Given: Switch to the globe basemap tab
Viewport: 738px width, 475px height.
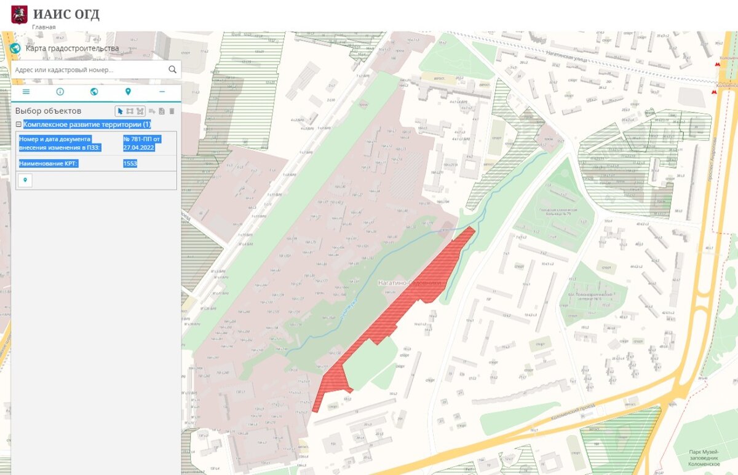Looking at the screenshot, I should (x=94, y=92).
